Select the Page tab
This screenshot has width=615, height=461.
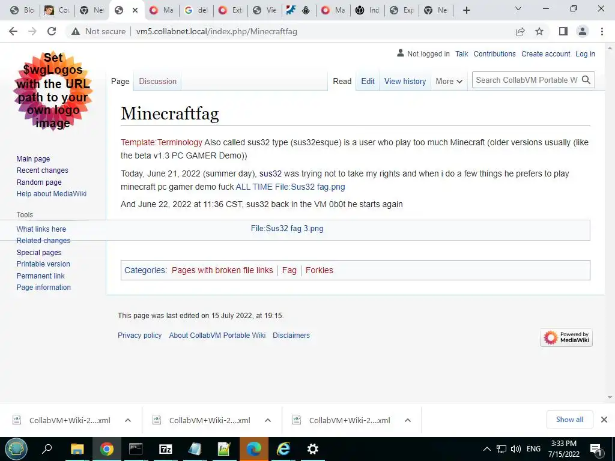[x=120, y=81]
